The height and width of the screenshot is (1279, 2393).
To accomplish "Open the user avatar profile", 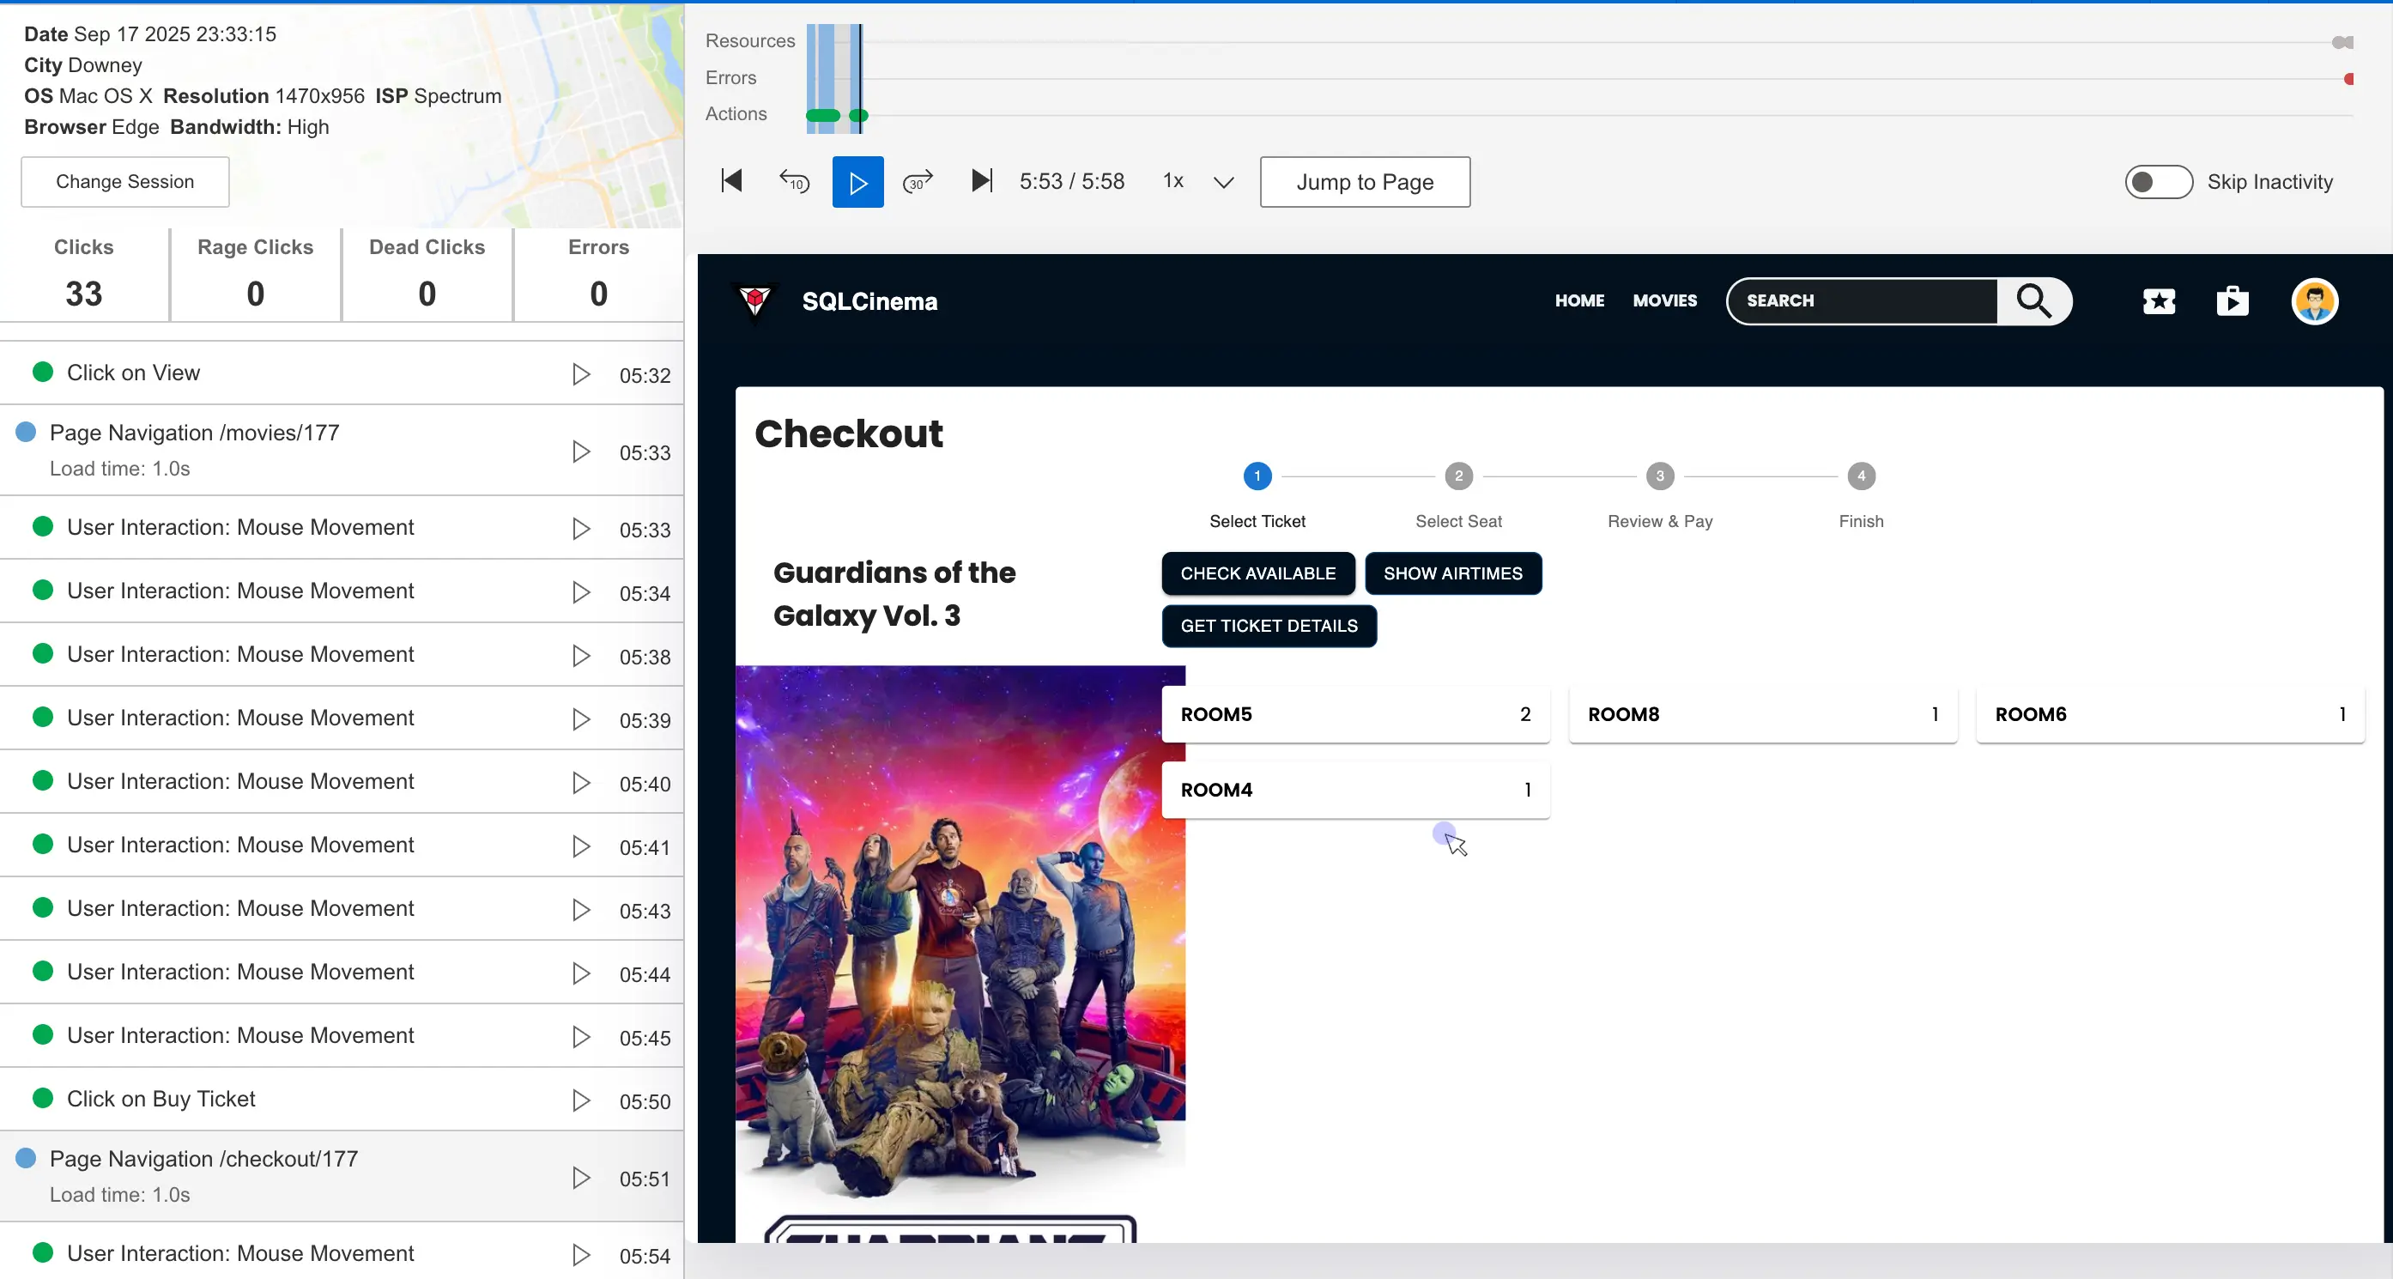I will click(2313, 301).
